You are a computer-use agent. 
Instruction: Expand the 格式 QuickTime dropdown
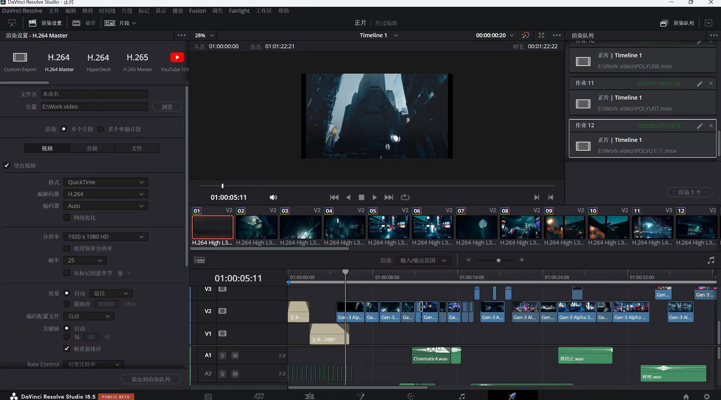click(x=105, y=182)
